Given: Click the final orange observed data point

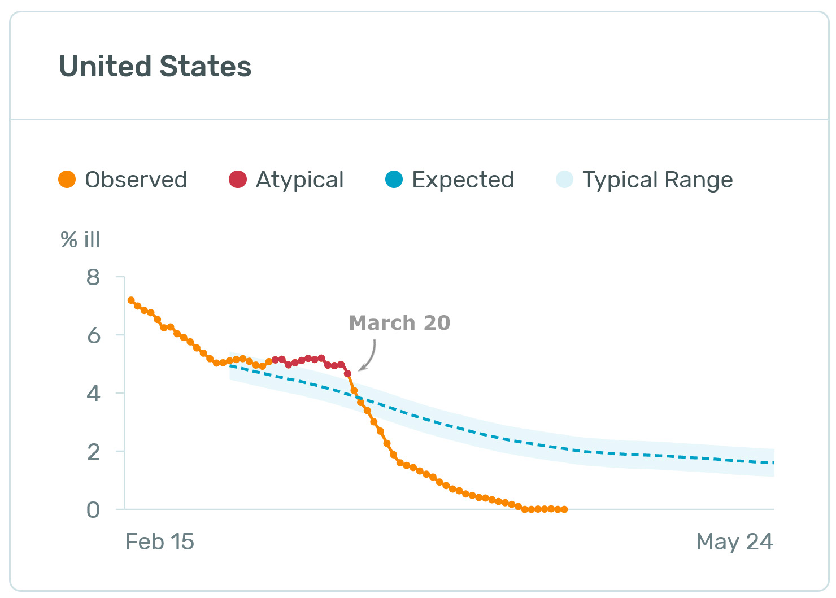Looking at the screenshot, I should click(564, 509).
